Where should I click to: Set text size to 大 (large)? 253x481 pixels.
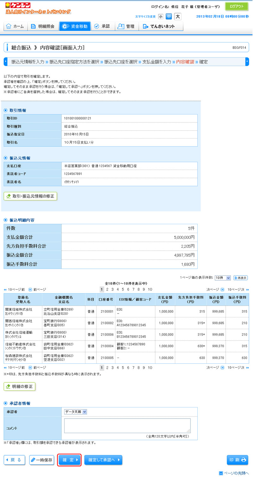pos(178,16)
